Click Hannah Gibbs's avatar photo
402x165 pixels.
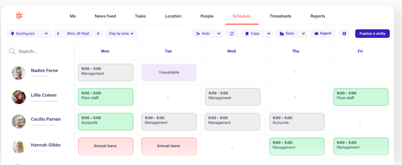pyautogui.click(x=18, y=146)
